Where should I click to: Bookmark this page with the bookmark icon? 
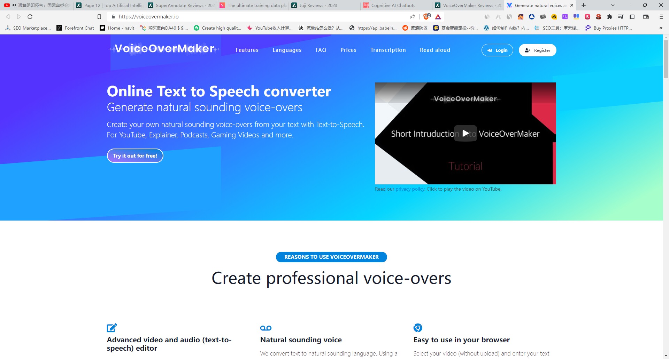(99, 17)
